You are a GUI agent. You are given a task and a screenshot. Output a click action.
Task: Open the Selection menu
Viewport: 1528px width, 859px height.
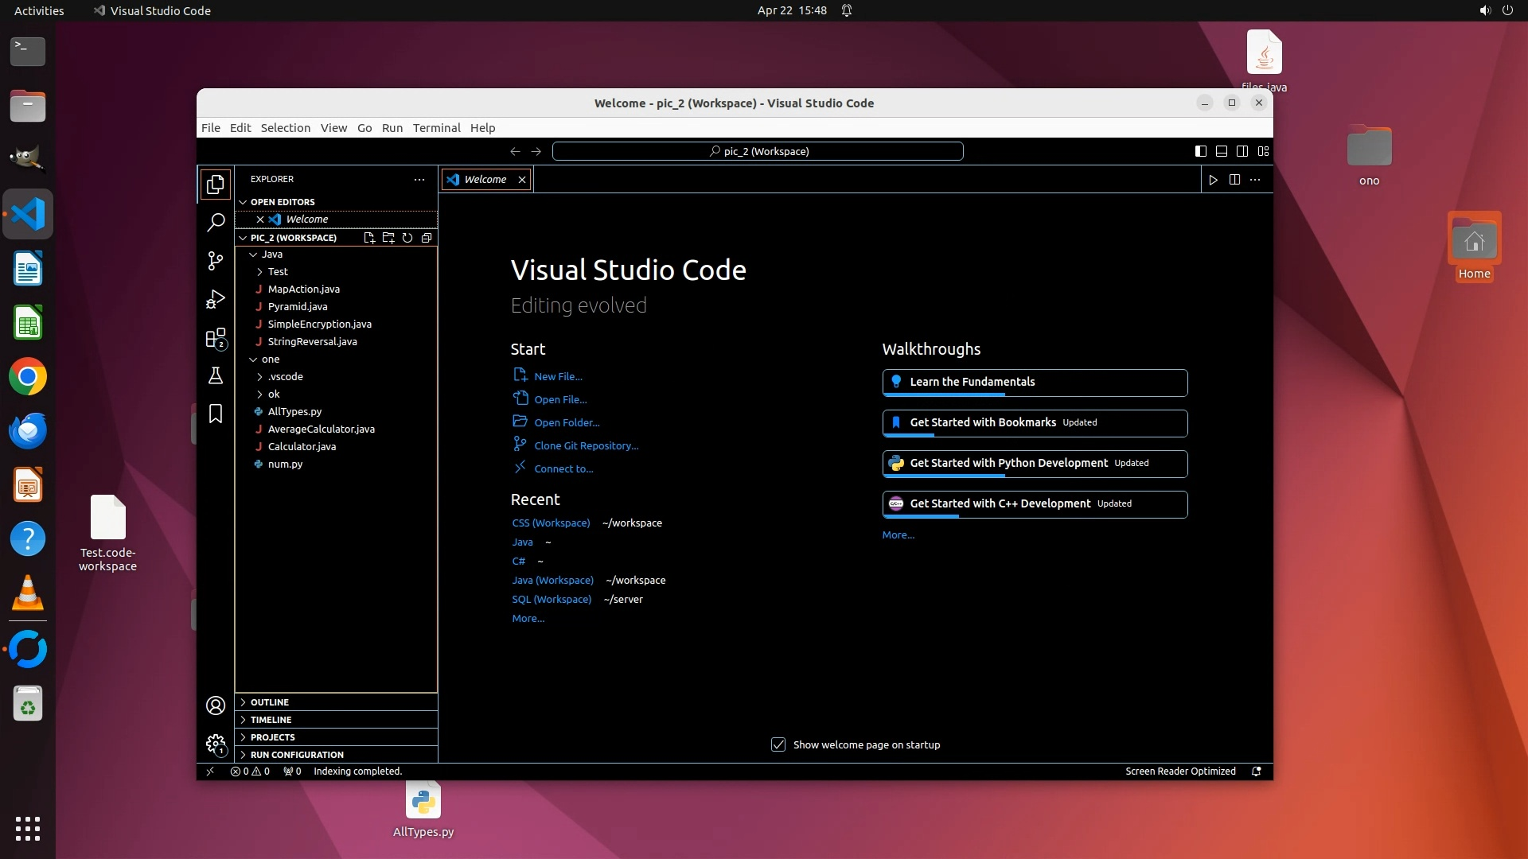pos(285,128)
